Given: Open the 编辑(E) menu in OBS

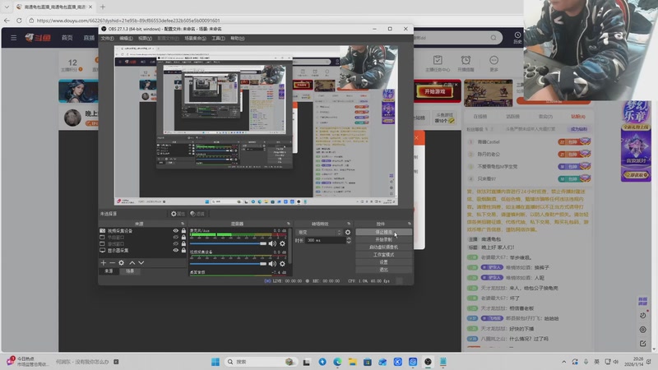Looking at the screenshot, I should 126,38.
